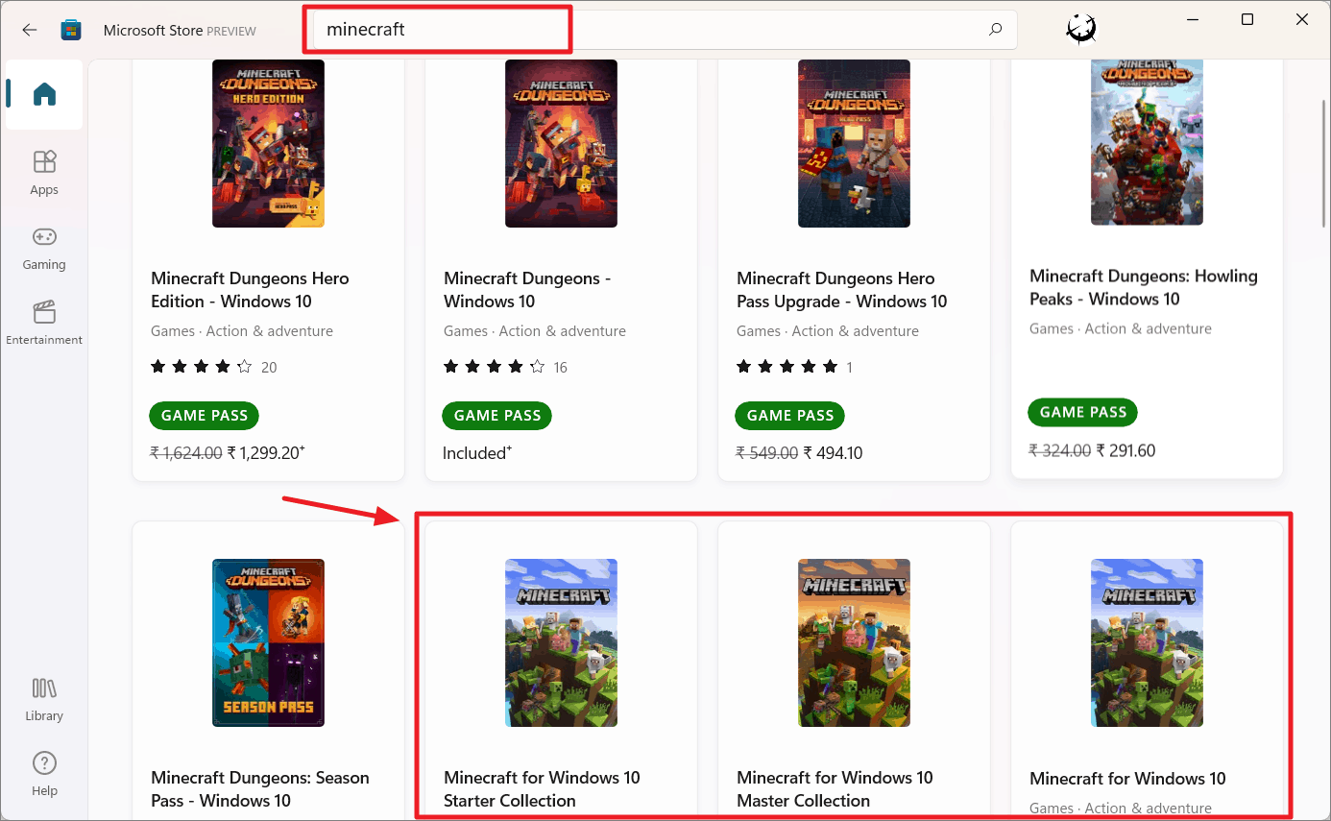This screenshot has height=821, width=1331.
Task: Click GAME PASS badge on Hero Pass Upgrade
Action: [790, 416]
